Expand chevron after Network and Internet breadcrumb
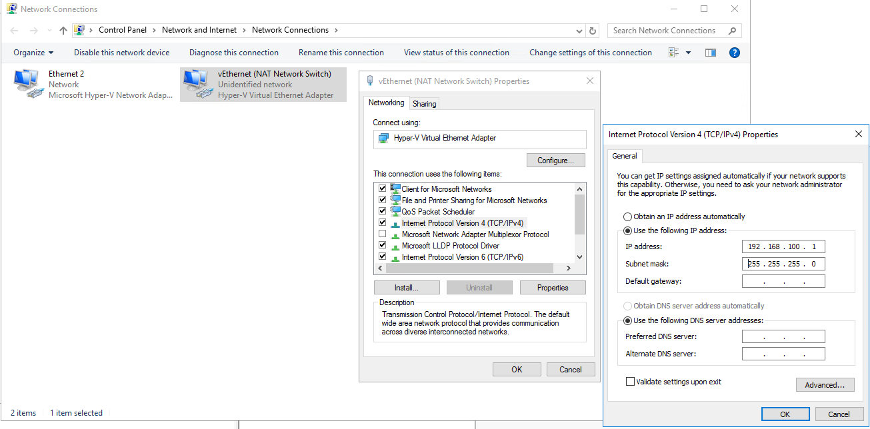 [x=245, y=30]
